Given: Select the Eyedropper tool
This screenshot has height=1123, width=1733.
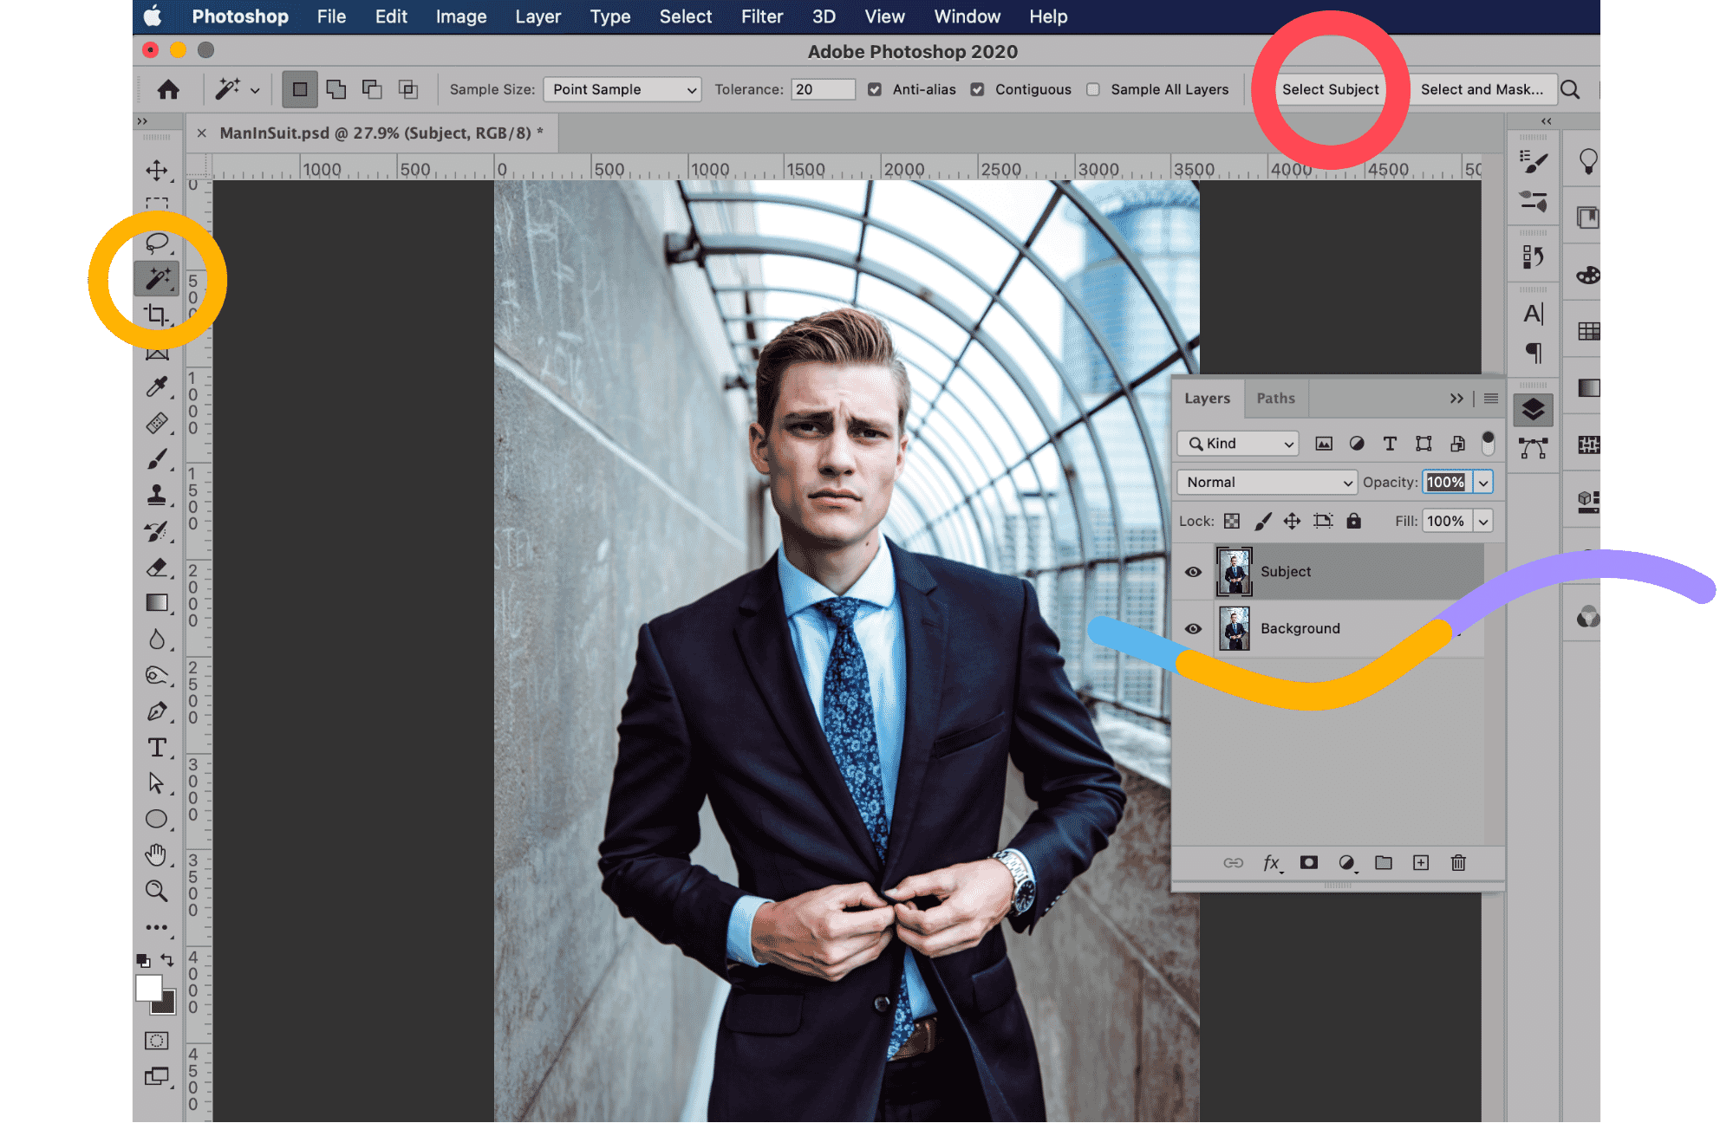Looking at the screenshot, I should pos(157,386).
